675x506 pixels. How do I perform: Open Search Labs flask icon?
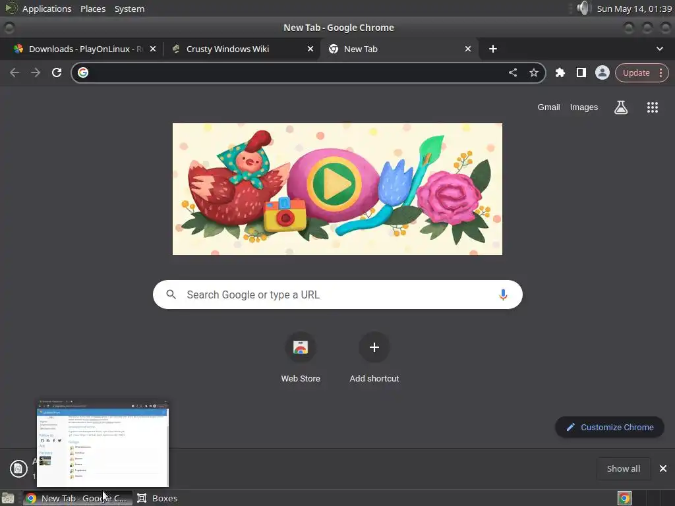621,107
